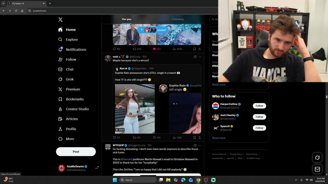The image size is (328, 184).
Task: Reload the page in Chrome
Action: point(16,11)
